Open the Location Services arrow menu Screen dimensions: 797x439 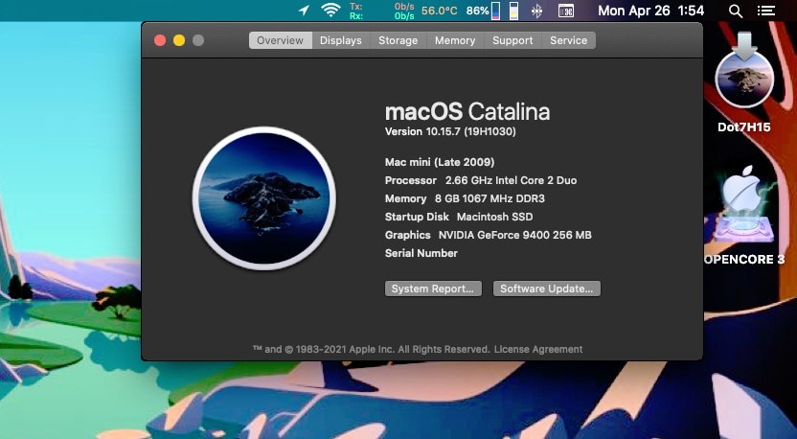click(x=304, y=11)
